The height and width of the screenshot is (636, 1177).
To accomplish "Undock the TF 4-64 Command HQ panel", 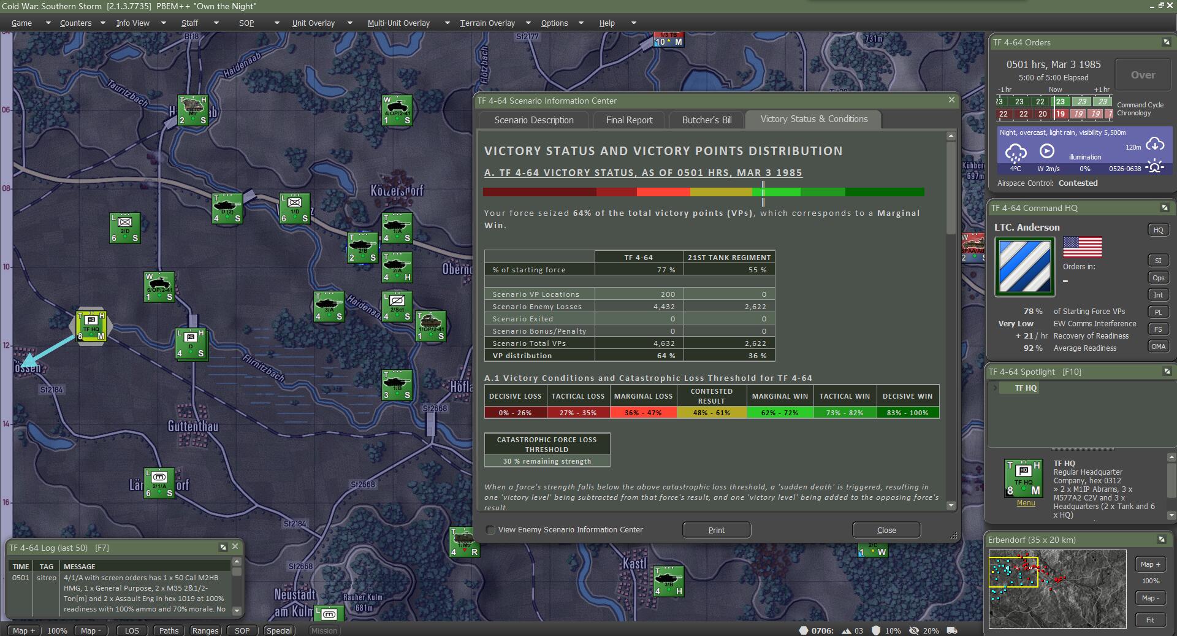I will (x=1165, y=208).
